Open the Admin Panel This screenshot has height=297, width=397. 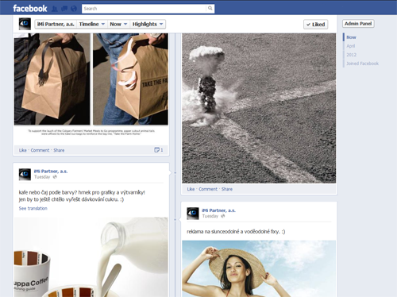tap(358, 24)
